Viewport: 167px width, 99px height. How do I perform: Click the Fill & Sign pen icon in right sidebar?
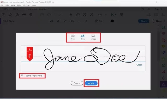(x=163, y=84)
